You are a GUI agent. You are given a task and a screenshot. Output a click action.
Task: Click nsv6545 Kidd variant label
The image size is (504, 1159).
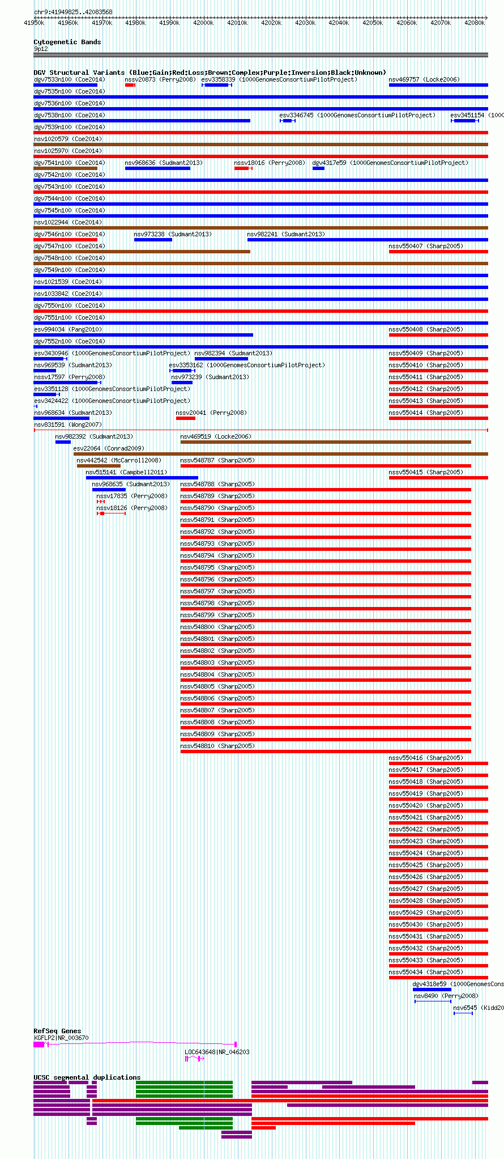(x=478, y=1008)
